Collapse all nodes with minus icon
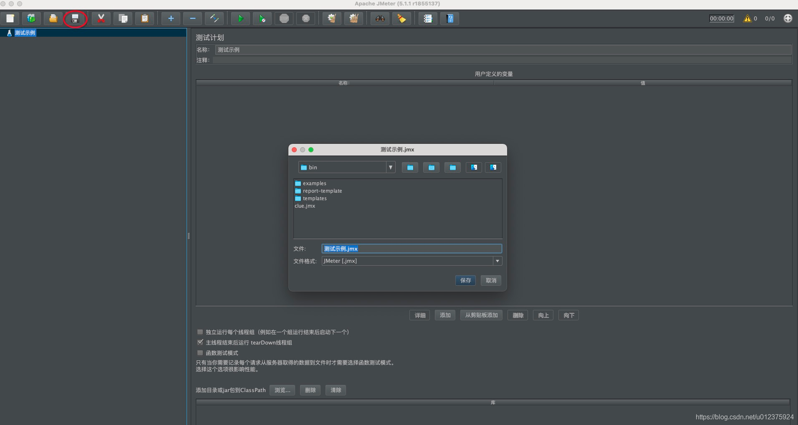The width and height of the screenshot is (798, 425). click(x=192, y=18)
